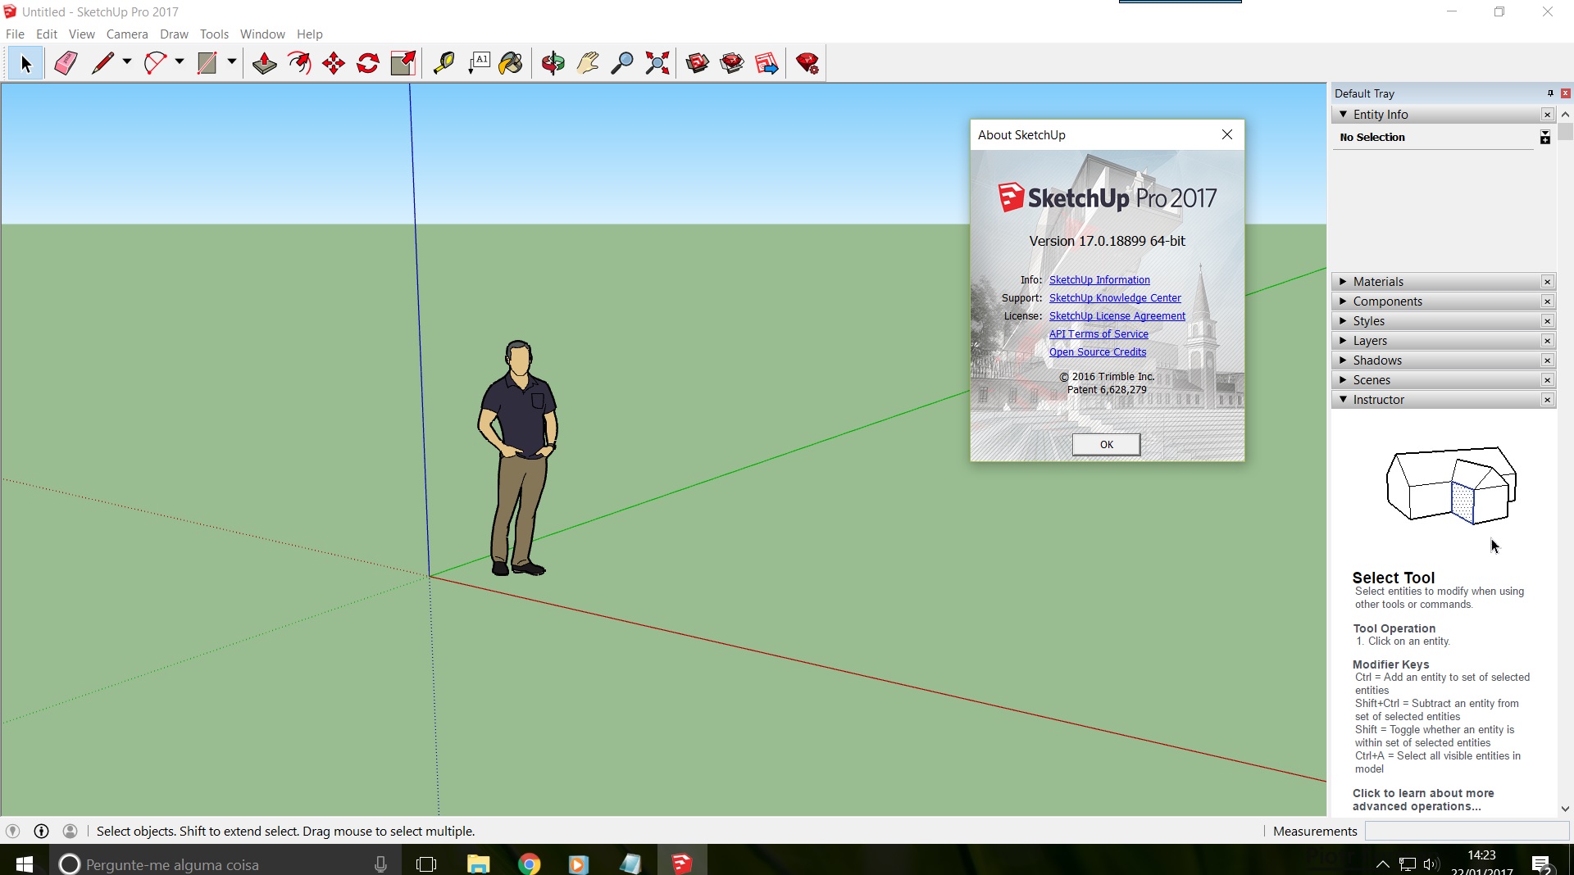This screenshot has height=875, width=1574.
Task: Open the Line tool dropdown arrow
Action: 127,61
